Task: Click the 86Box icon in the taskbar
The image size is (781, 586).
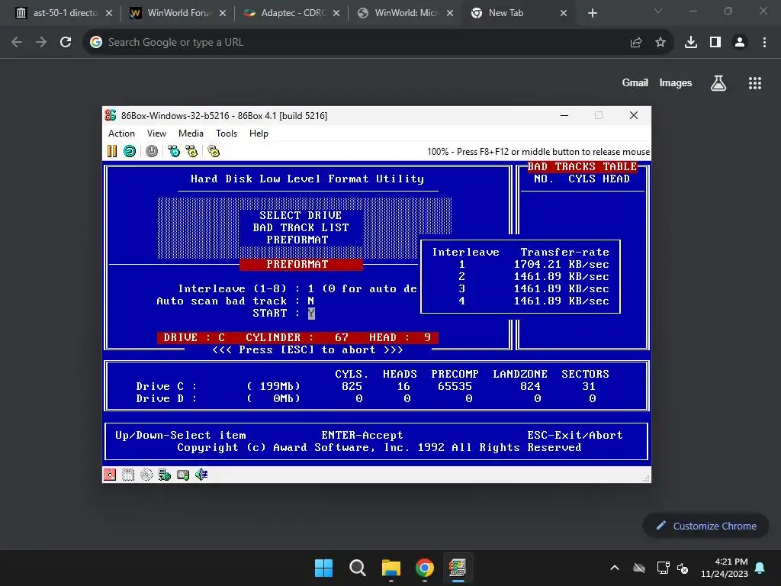Action: 458,568
